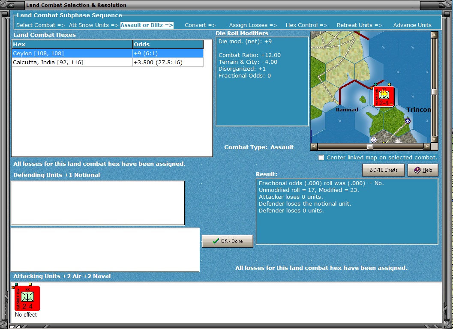Screen dimensions: 453x329
Task: Click the Select Combat subphase step
Action: click(x=40, y=25)
